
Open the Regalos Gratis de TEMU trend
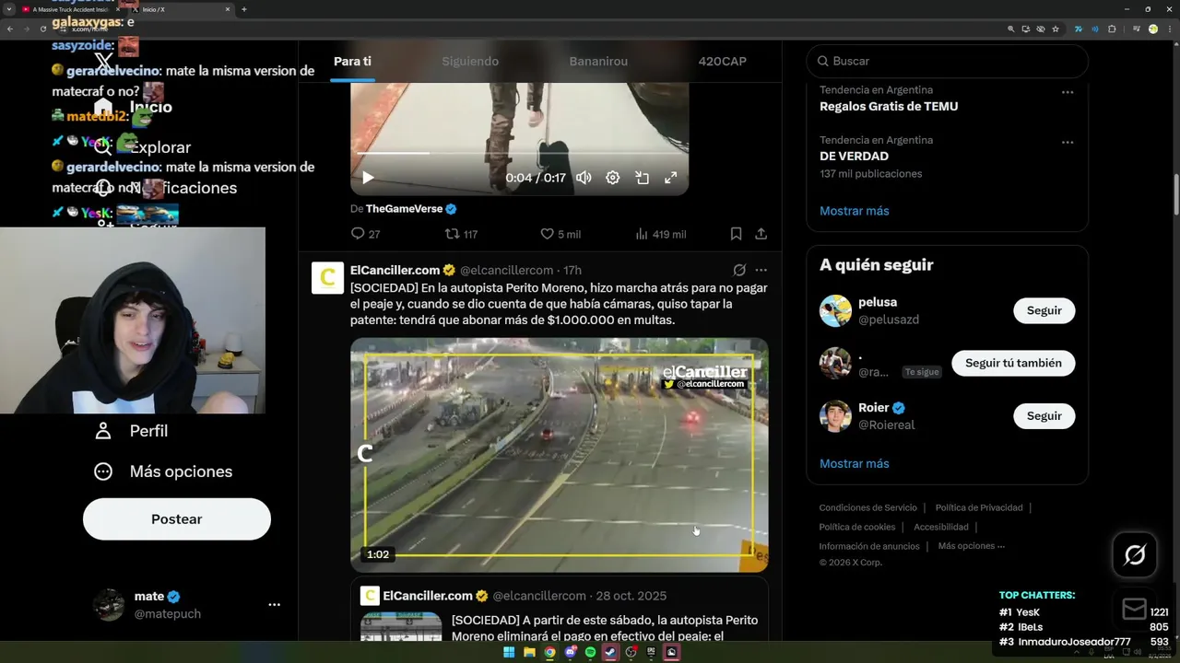click(x=889, y=107)
